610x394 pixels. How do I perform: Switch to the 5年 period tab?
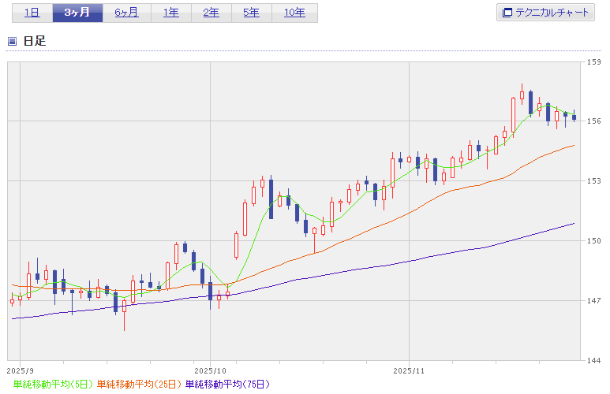251,13
